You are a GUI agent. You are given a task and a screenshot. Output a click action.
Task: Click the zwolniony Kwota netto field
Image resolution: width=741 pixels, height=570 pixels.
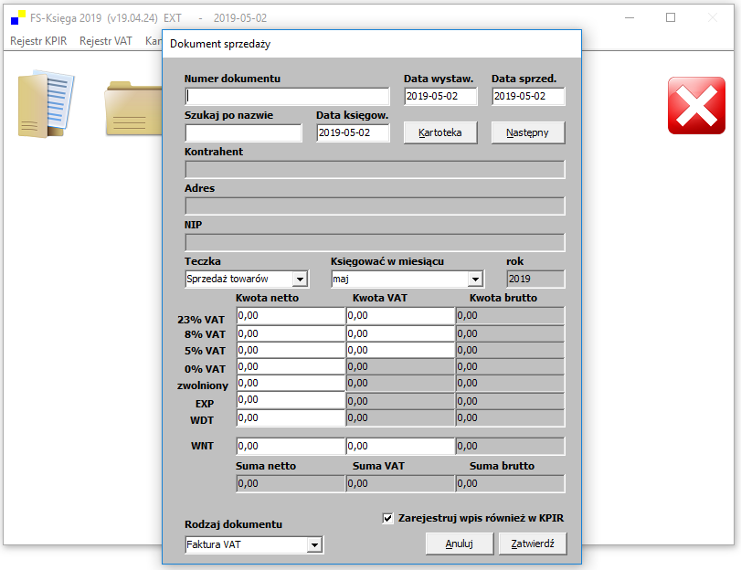pyautogui.click(x=291, y=384)
